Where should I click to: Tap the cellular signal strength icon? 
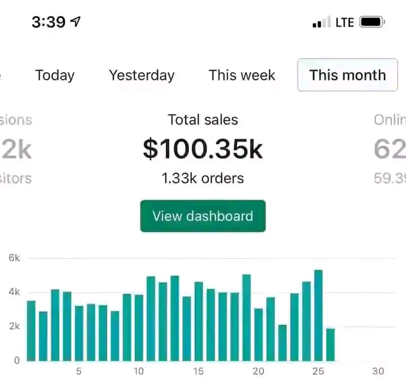click(321, 23)
